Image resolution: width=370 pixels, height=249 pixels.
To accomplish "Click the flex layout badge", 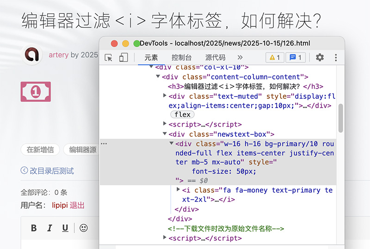I will point(182,115).
